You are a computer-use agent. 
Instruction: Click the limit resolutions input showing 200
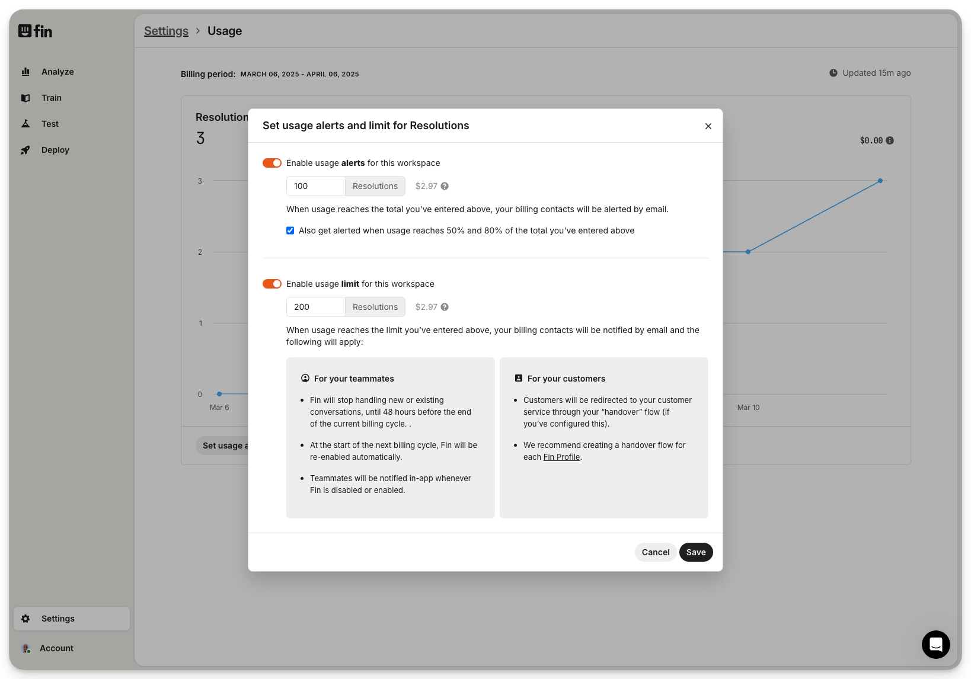315,307
